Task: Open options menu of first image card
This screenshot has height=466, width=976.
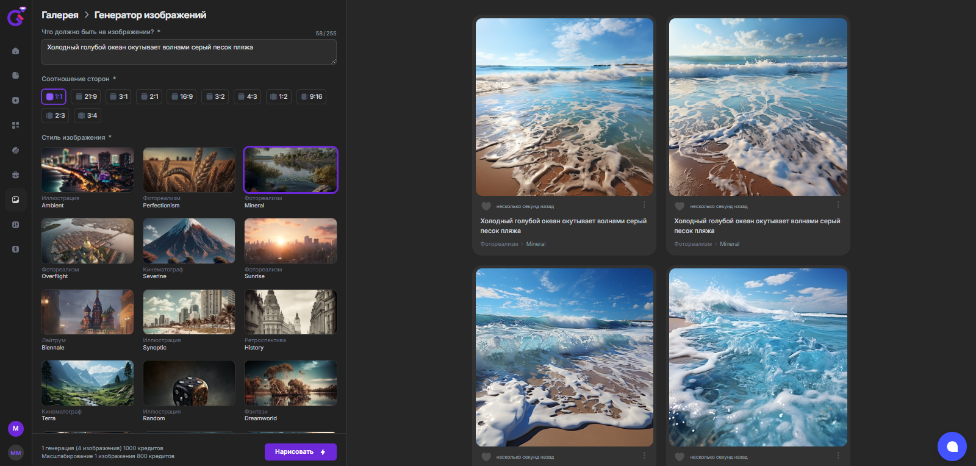Action: coord(644,205)
